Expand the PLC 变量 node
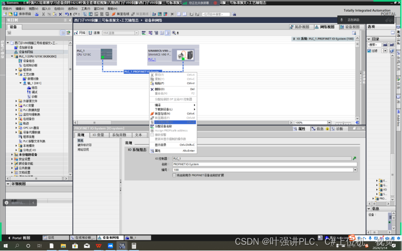Image resolution: width=402 pixels, height=251 pixels. 16,105
